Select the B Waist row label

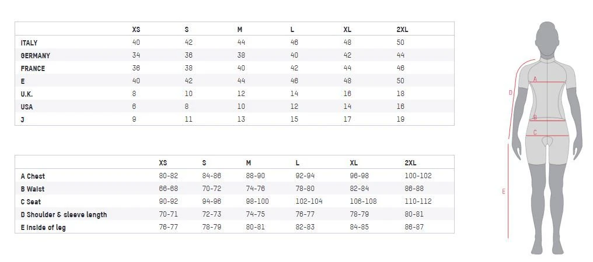pos(33,189)
